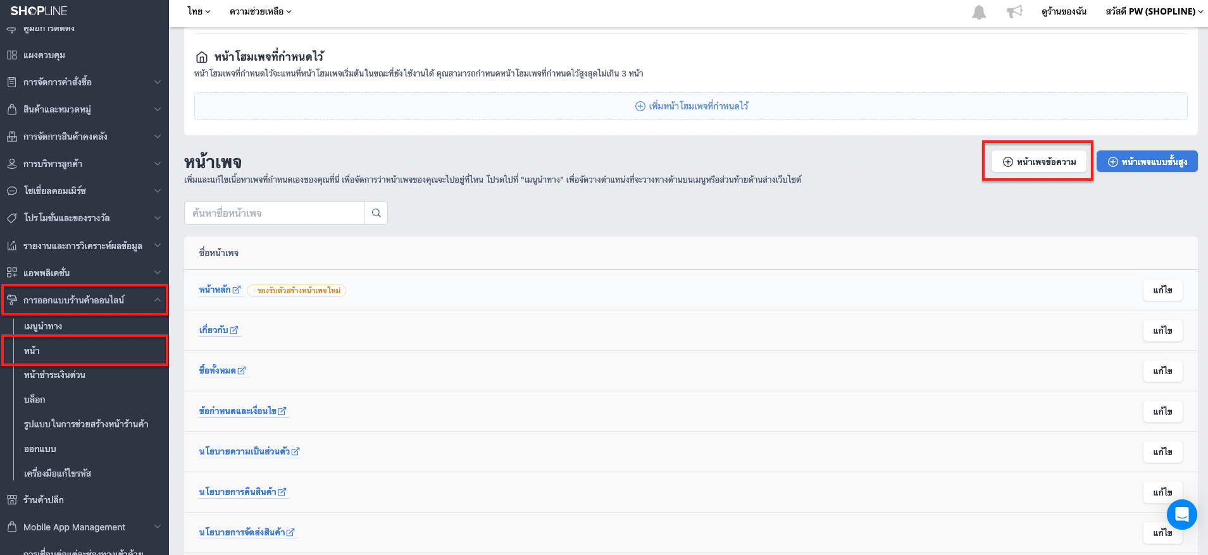The height and width of the screenshot is (555, 1208).
Task: Click the SHOPLINE logo
Action: 39,11
